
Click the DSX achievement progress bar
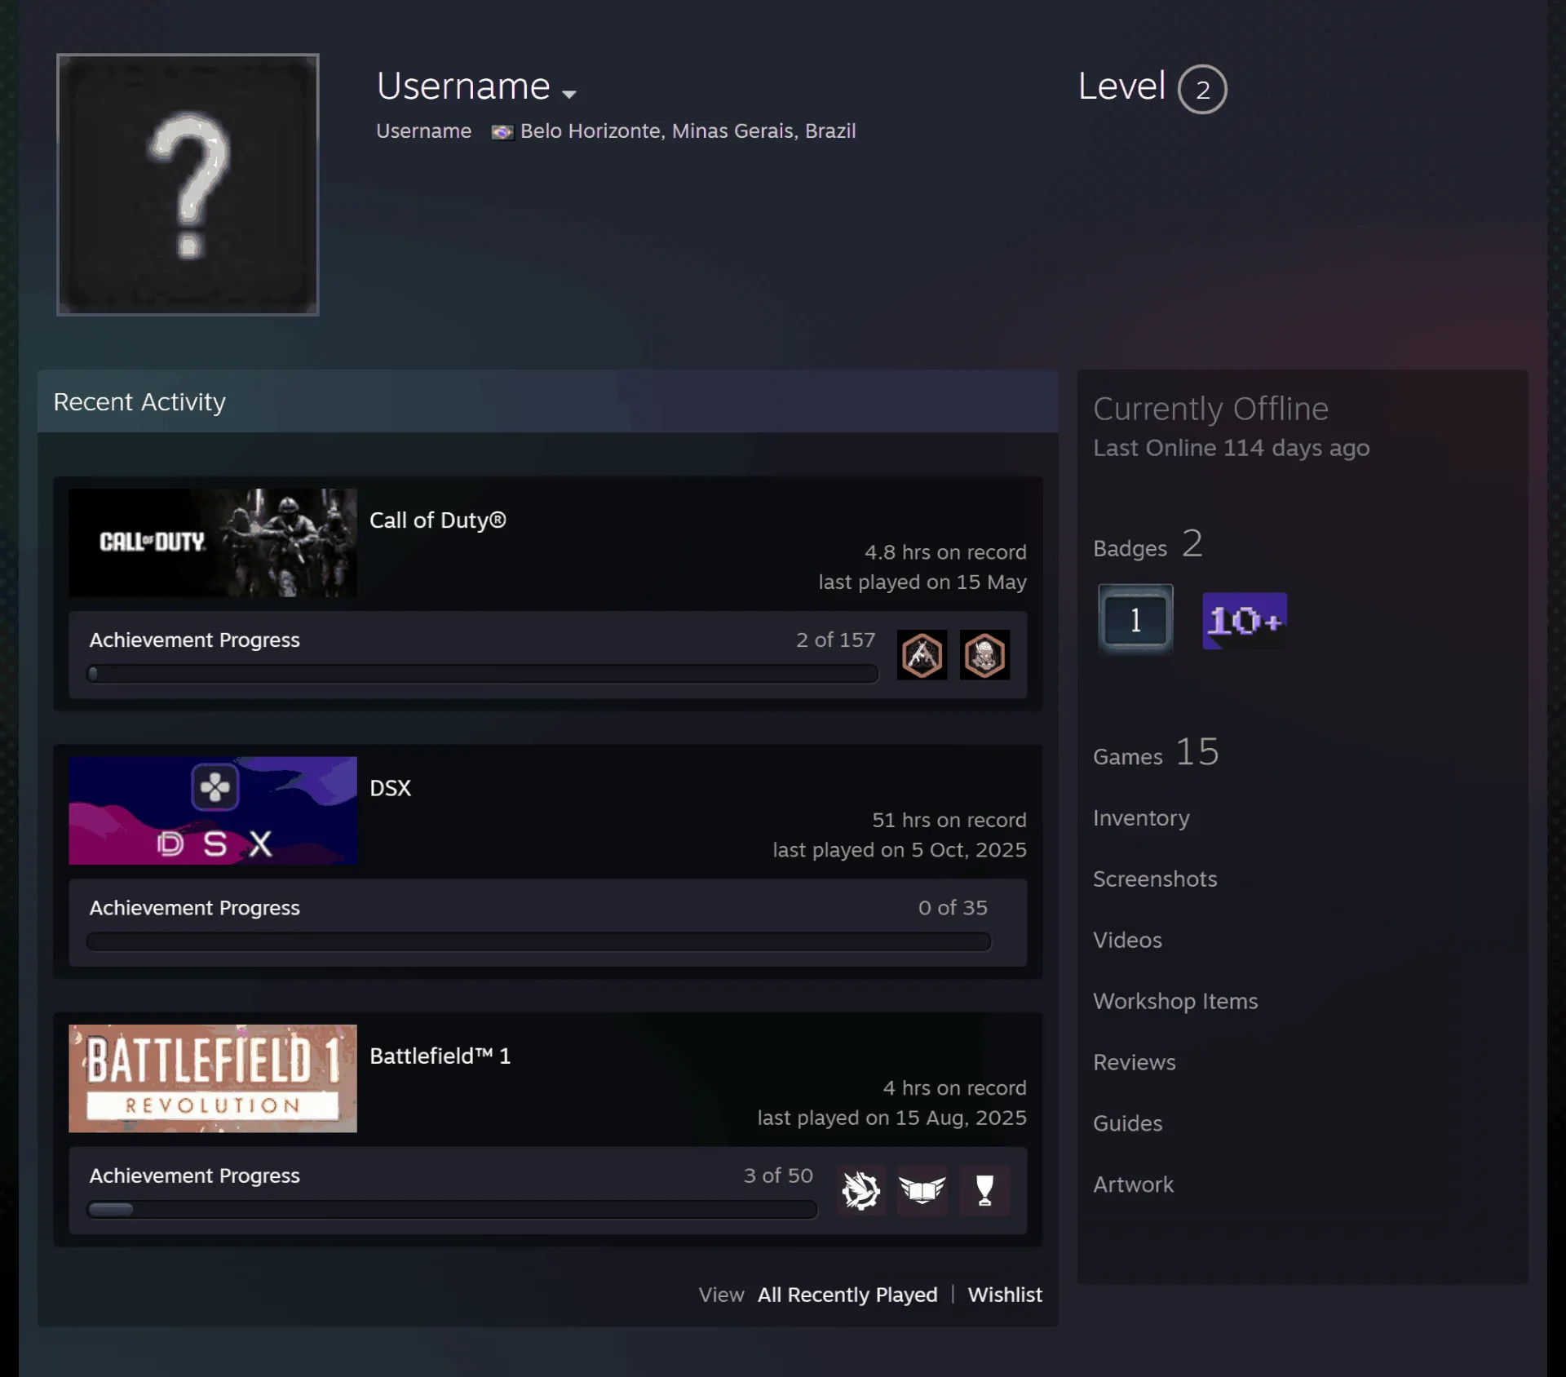538,941
